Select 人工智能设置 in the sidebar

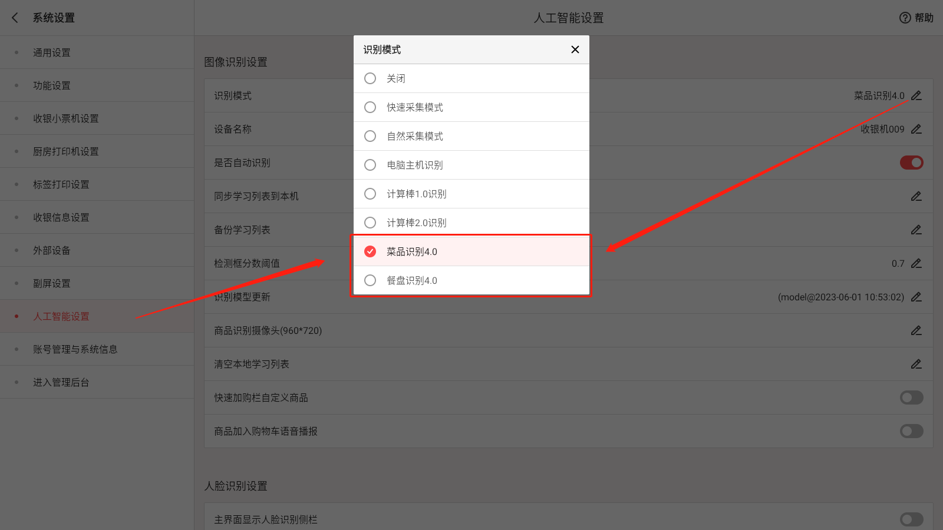97,316
